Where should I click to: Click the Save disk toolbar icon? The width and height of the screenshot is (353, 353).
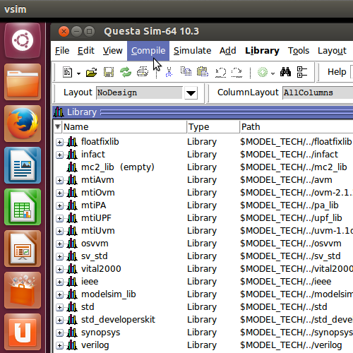pos(109,72)
